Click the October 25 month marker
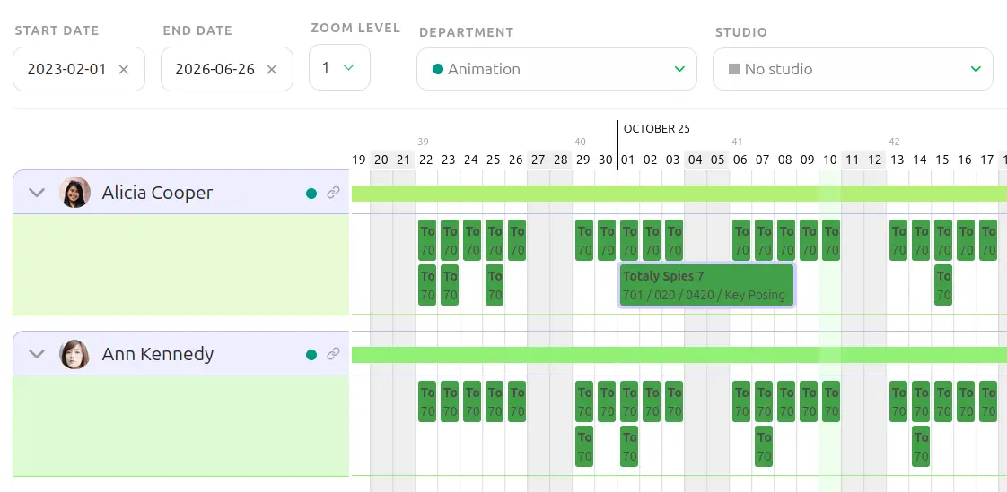The height and width of the screenshot is (492, 1007). pyautogui.click(x=656, y=128)
